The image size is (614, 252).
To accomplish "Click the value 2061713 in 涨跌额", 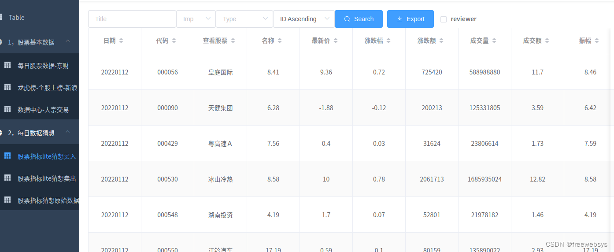I will click(432, 179).
